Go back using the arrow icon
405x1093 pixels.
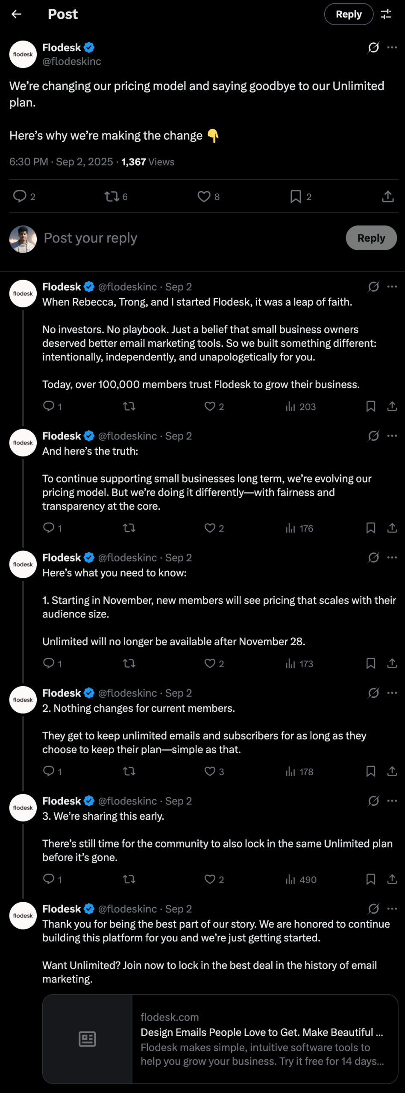point(16,14)
